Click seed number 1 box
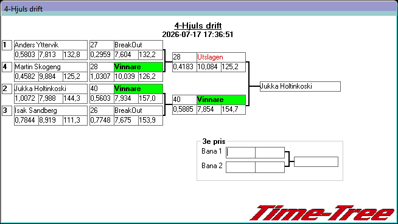 [x=7, y=45]
